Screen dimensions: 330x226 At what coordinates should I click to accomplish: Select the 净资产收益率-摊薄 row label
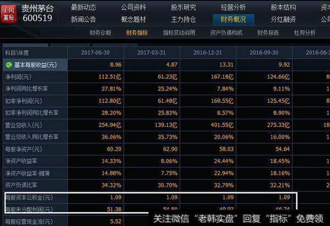pyautogui.click(x=28, y=173)
